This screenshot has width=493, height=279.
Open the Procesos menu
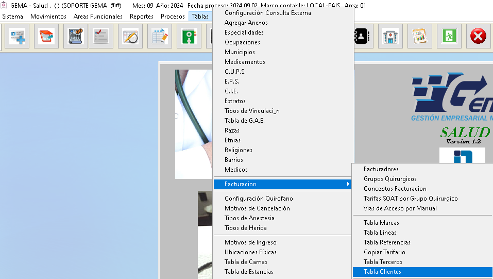point(173,17)
